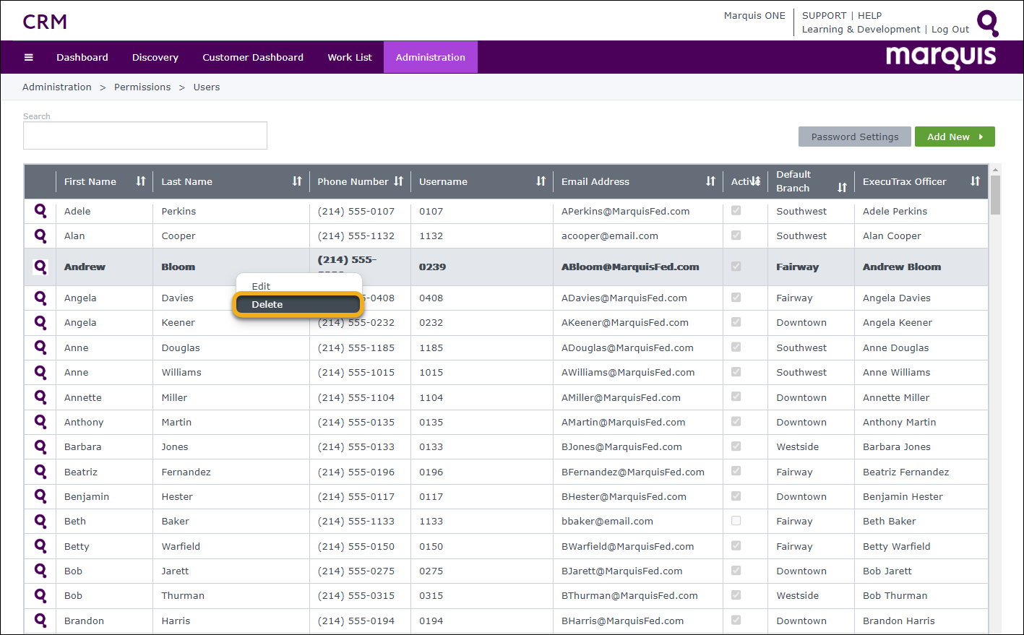Viewport: 1024px width, 635px height.
Task: Open the Dashboard tab
Action: click(x=82, y=57)
